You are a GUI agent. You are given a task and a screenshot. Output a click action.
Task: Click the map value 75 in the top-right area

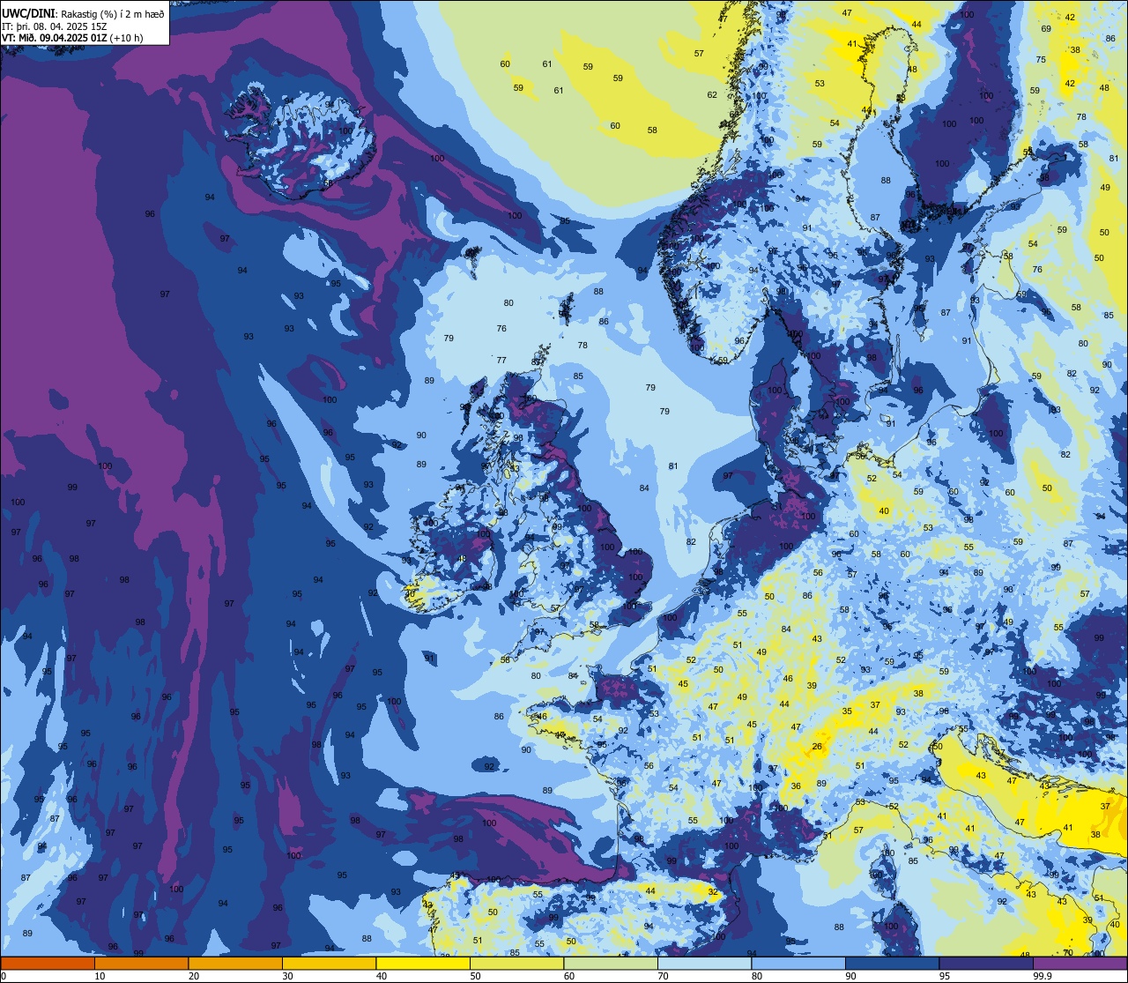click(x=1041, y=59)
